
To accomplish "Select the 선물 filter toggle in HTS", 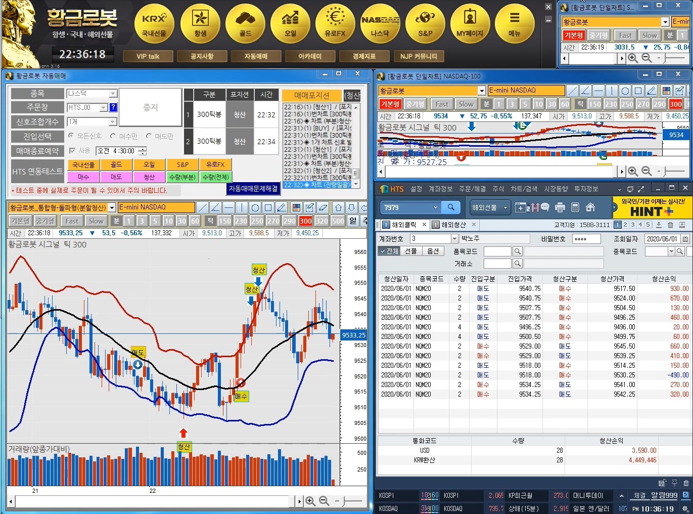I will [410, 251].
